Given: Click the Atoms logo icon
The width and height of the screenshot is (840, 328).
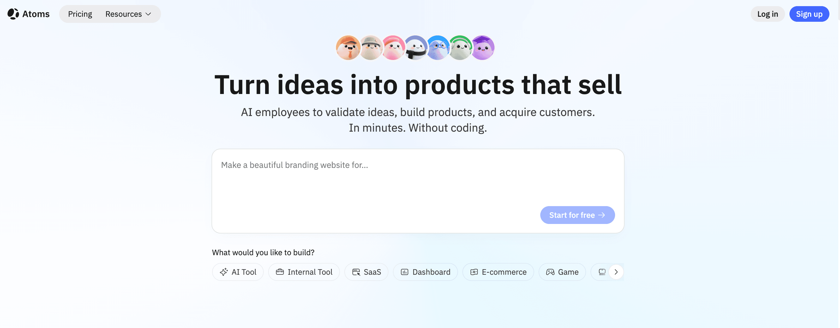Looking at the screenshot, I should [x=13, y=14].
